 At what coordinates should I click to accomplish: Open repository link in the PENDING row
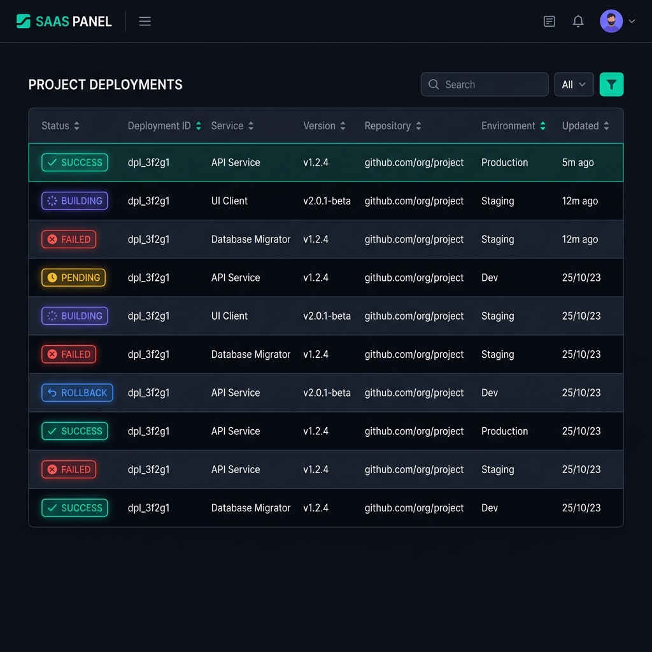pos(414,278)
